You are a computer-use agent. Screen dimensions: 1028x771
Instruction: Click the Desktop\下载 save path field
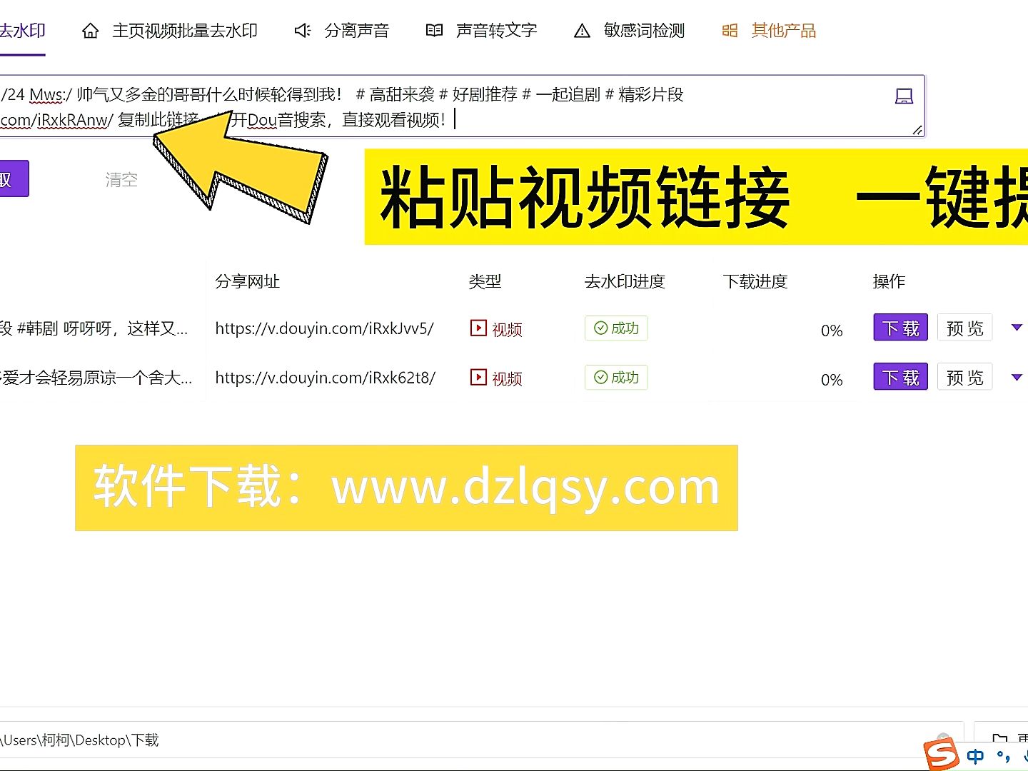[481, 740]
